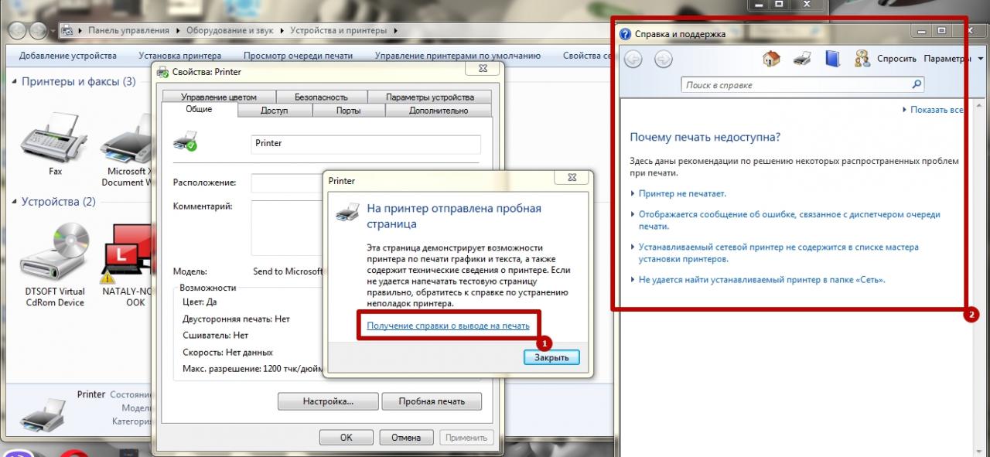Viewport: 990px width, 457px height.
Task: Select the Fax device icon
Action: 55,141
